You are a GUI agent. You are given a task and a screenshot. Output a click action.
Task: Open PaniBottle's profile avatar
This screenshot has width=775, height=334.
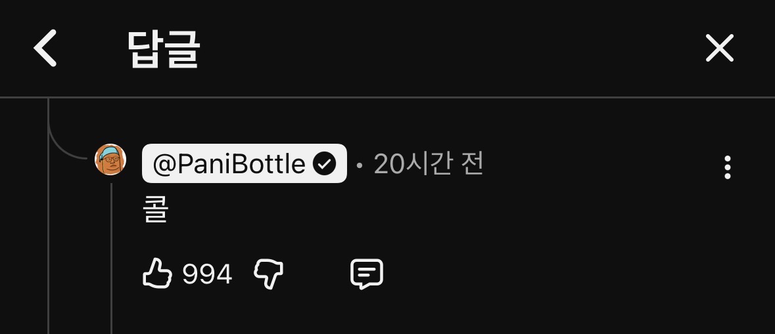click(x=110, y=159)
